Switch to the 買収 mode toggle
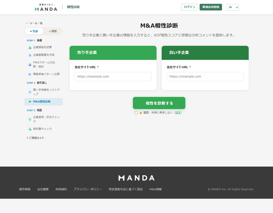The height and width of the screenshot is (213, 273). coord(53,31)
